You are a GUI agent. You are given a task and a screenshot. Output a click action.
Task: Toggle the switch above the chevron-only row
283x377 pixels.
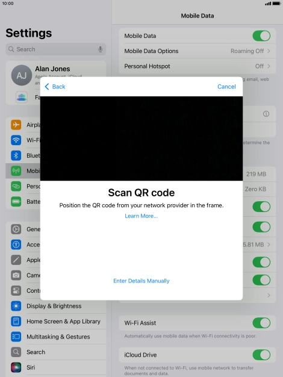(261, 280)
